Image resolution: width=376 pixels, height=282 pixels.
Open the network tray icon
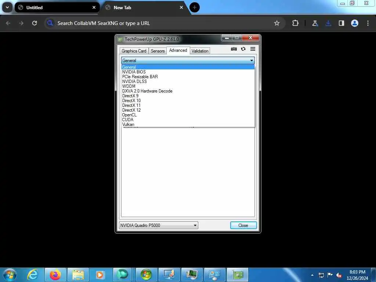pyautogui.click(x=321, y=275)
